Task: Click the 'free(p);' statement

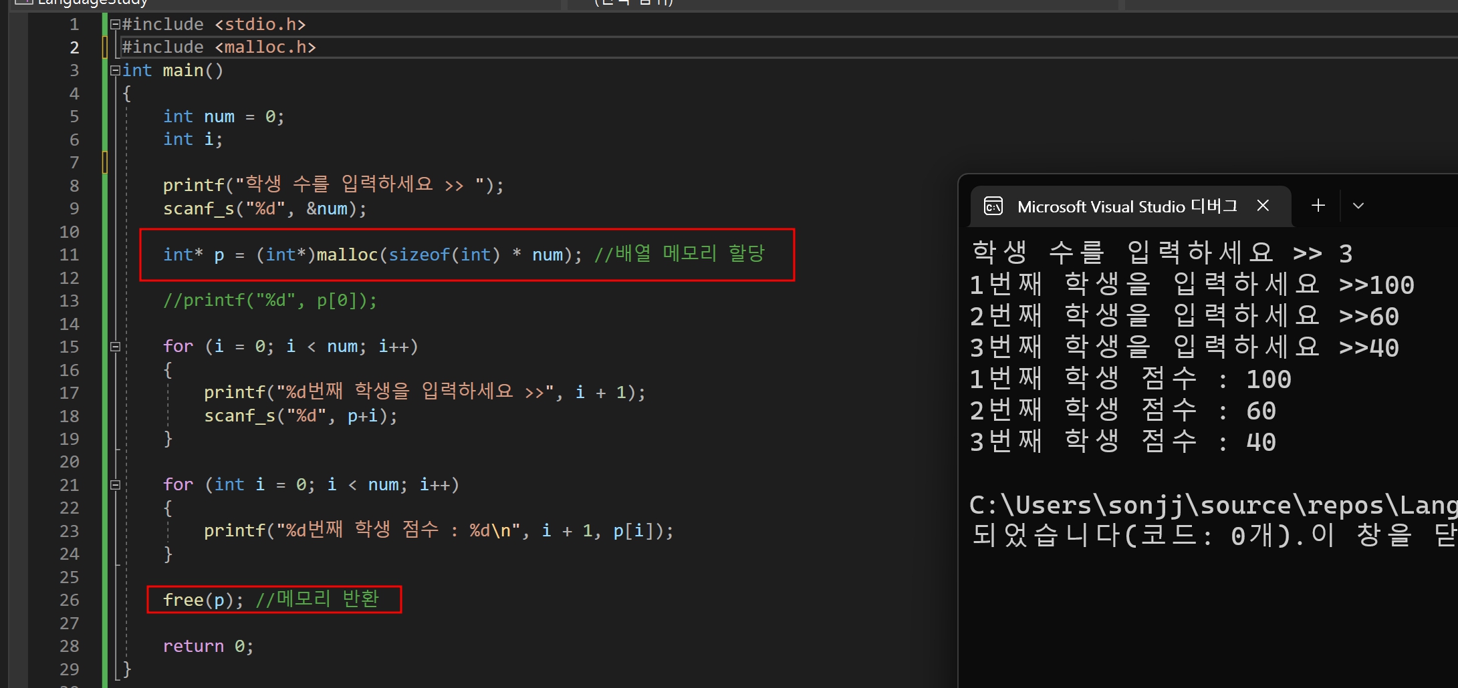Action: (203, 600)
